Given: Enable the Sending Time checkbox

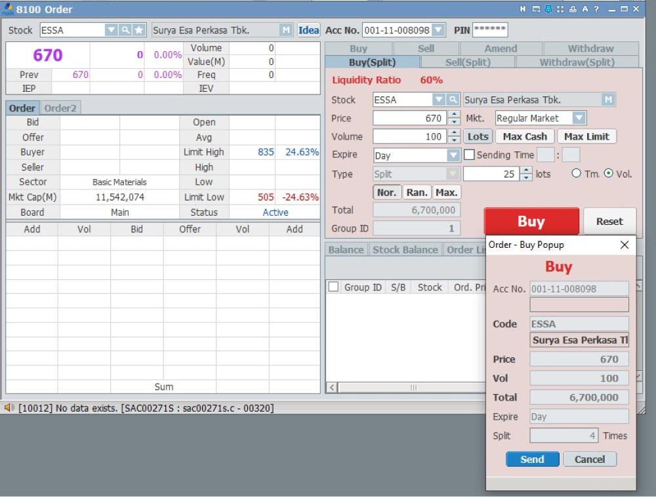Looking at the screenshot, I should pos(470,155).
